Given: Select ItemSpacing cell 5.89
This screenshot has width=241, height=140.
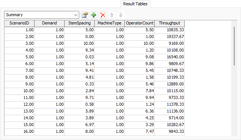Looking at the screenshot, I should 80,111.
